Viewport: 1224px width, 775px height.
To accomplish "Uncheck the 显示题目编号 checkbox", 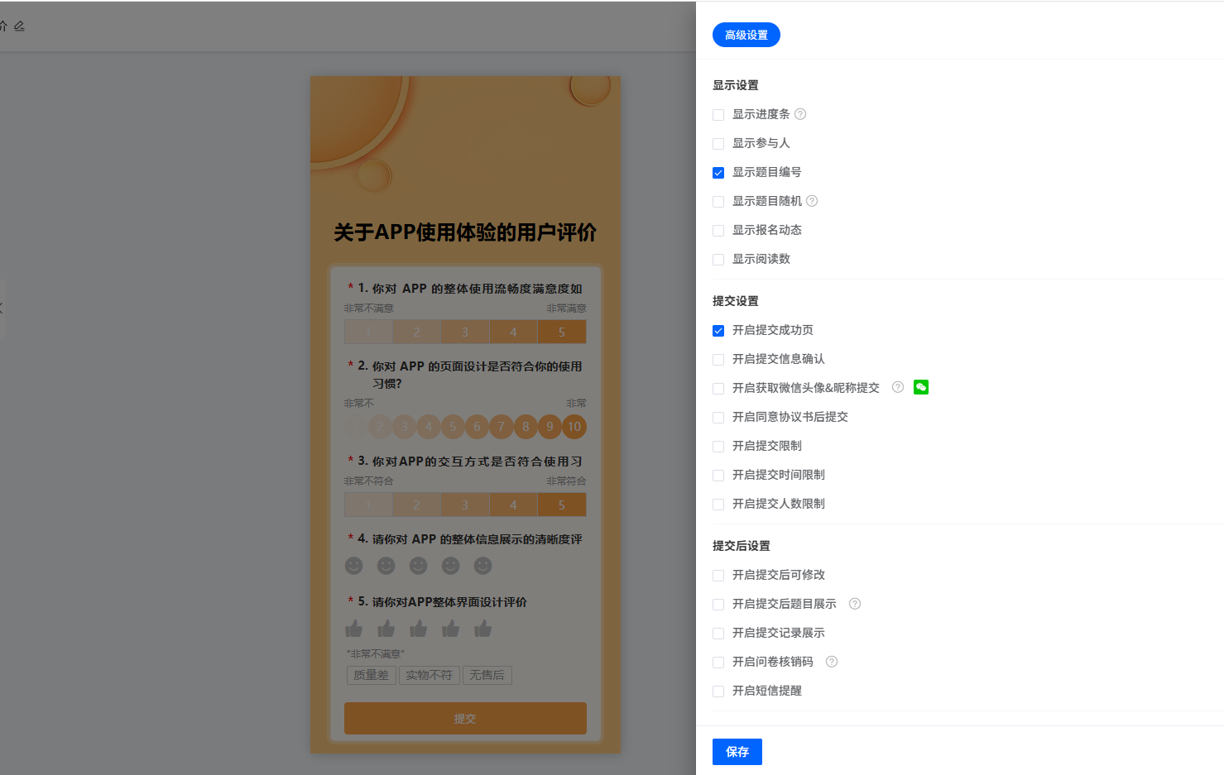I will coord(718,173).
